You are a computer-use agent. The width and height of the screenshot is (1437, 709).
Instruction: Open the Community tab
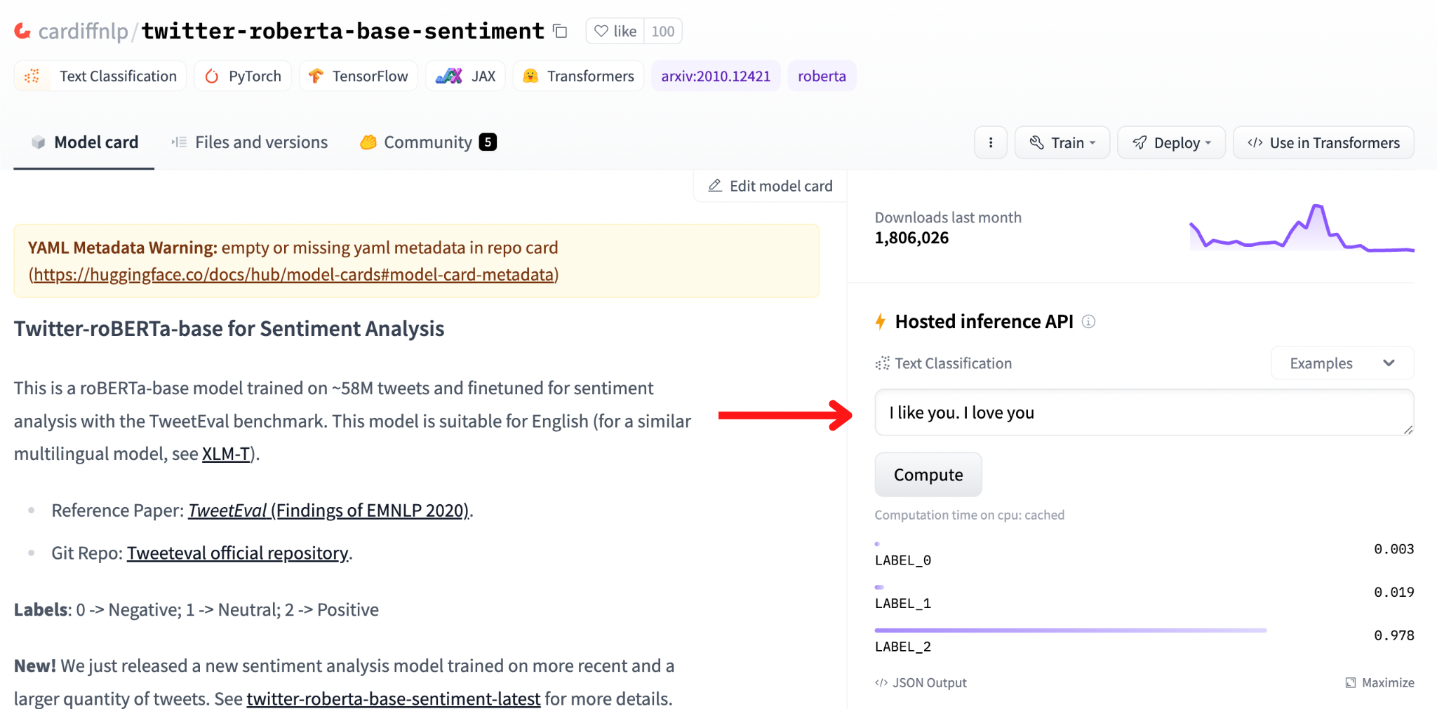[x=428, y=142]
